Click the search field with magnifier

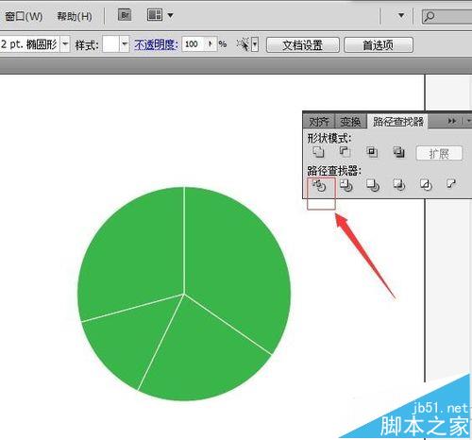pyautogui.click(x=447, y=16)
